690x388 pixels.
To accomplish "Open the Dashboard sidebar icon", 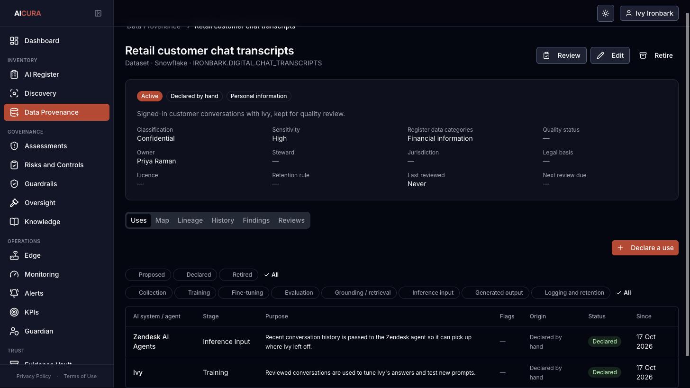I will point(14,41).
